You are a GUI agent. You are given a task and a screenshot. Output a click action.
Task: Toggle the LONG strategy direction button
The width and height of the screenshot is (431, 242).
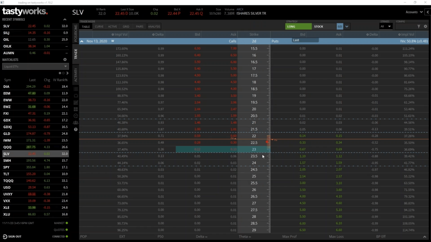[x=298, y=26]
